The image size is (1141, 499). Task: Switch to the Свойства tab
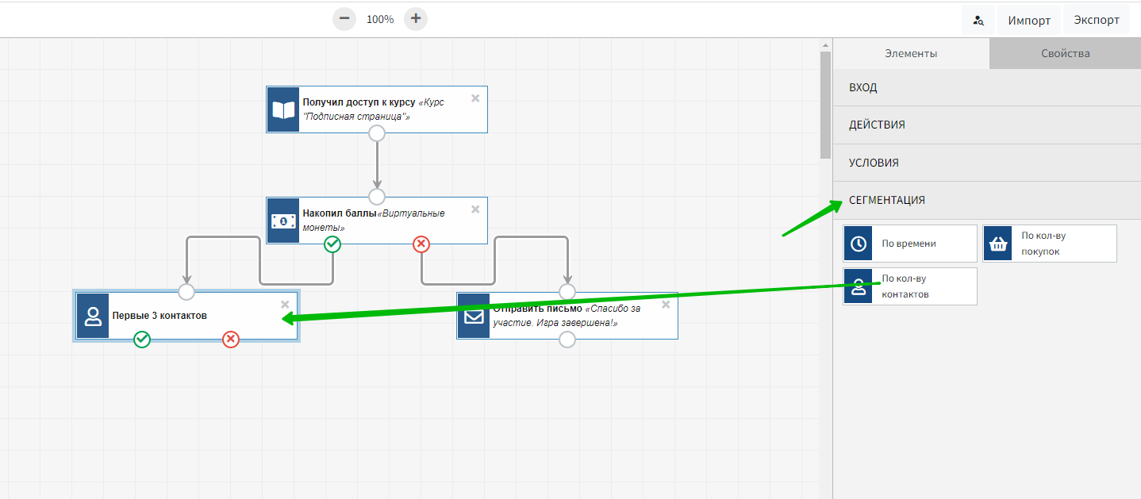click(x=1065, y=53)
